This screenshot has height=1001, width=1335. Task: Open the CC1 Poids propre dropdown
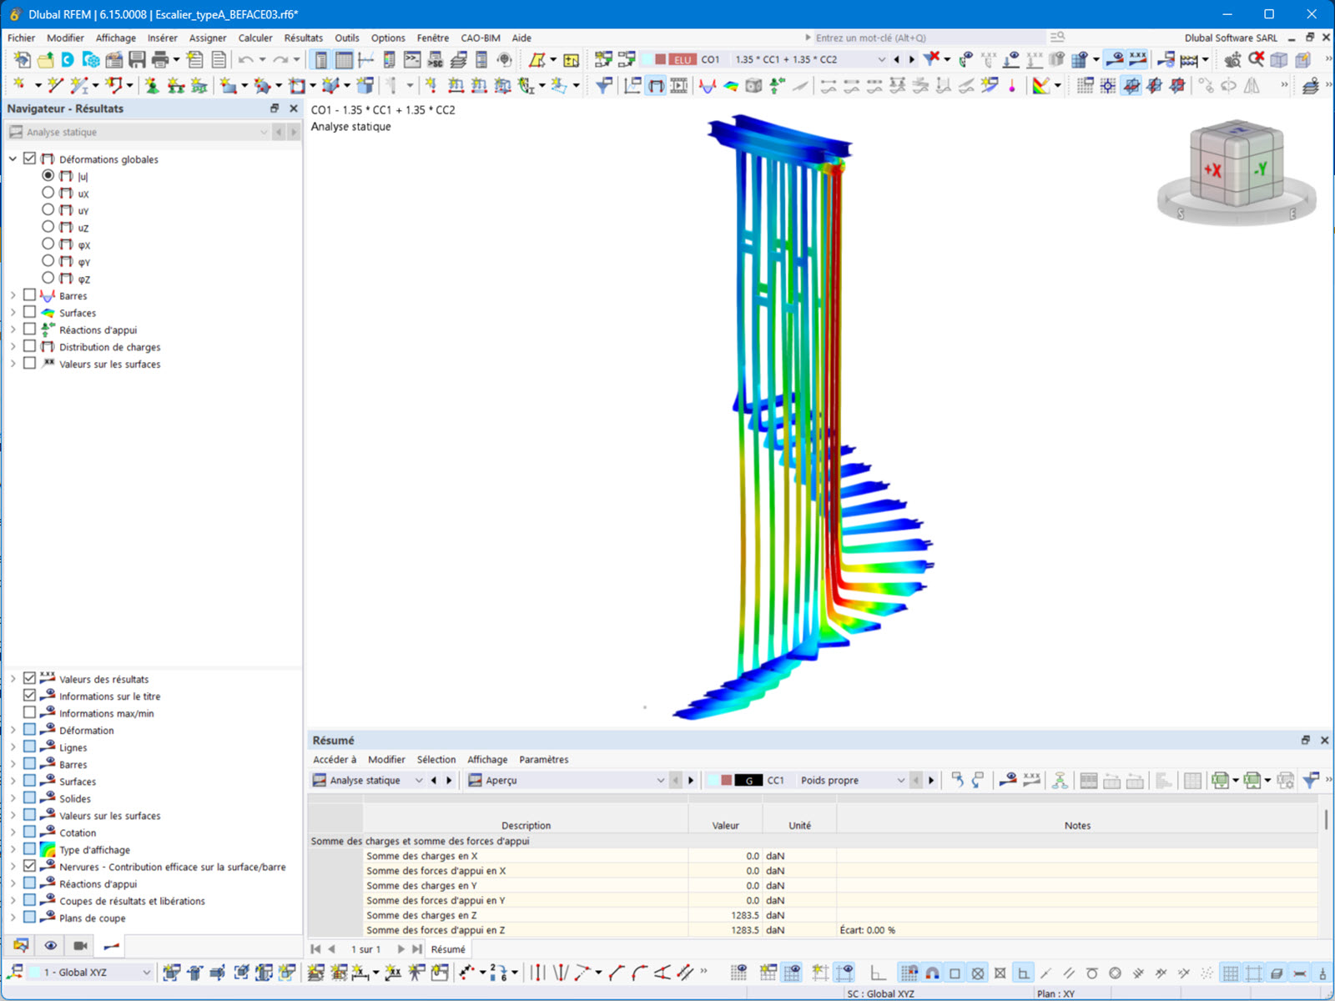(x=900, y=780)
